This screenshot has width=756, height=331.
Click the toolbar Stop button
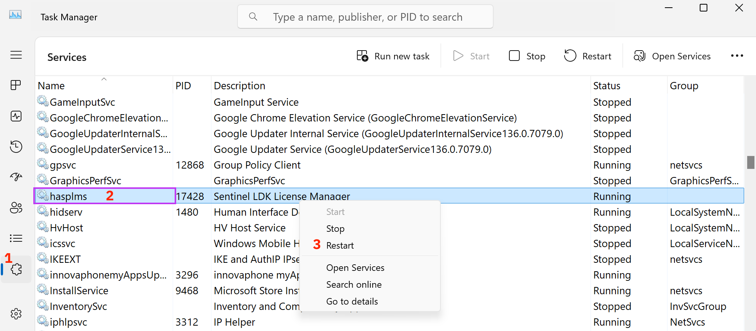(x=527, y=56)
